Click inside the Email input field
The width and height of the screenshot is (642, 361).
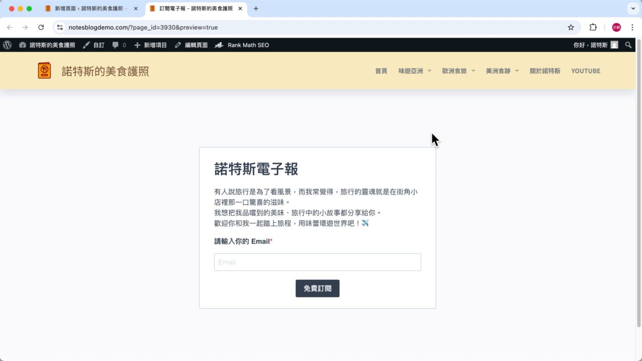point(317,262)
